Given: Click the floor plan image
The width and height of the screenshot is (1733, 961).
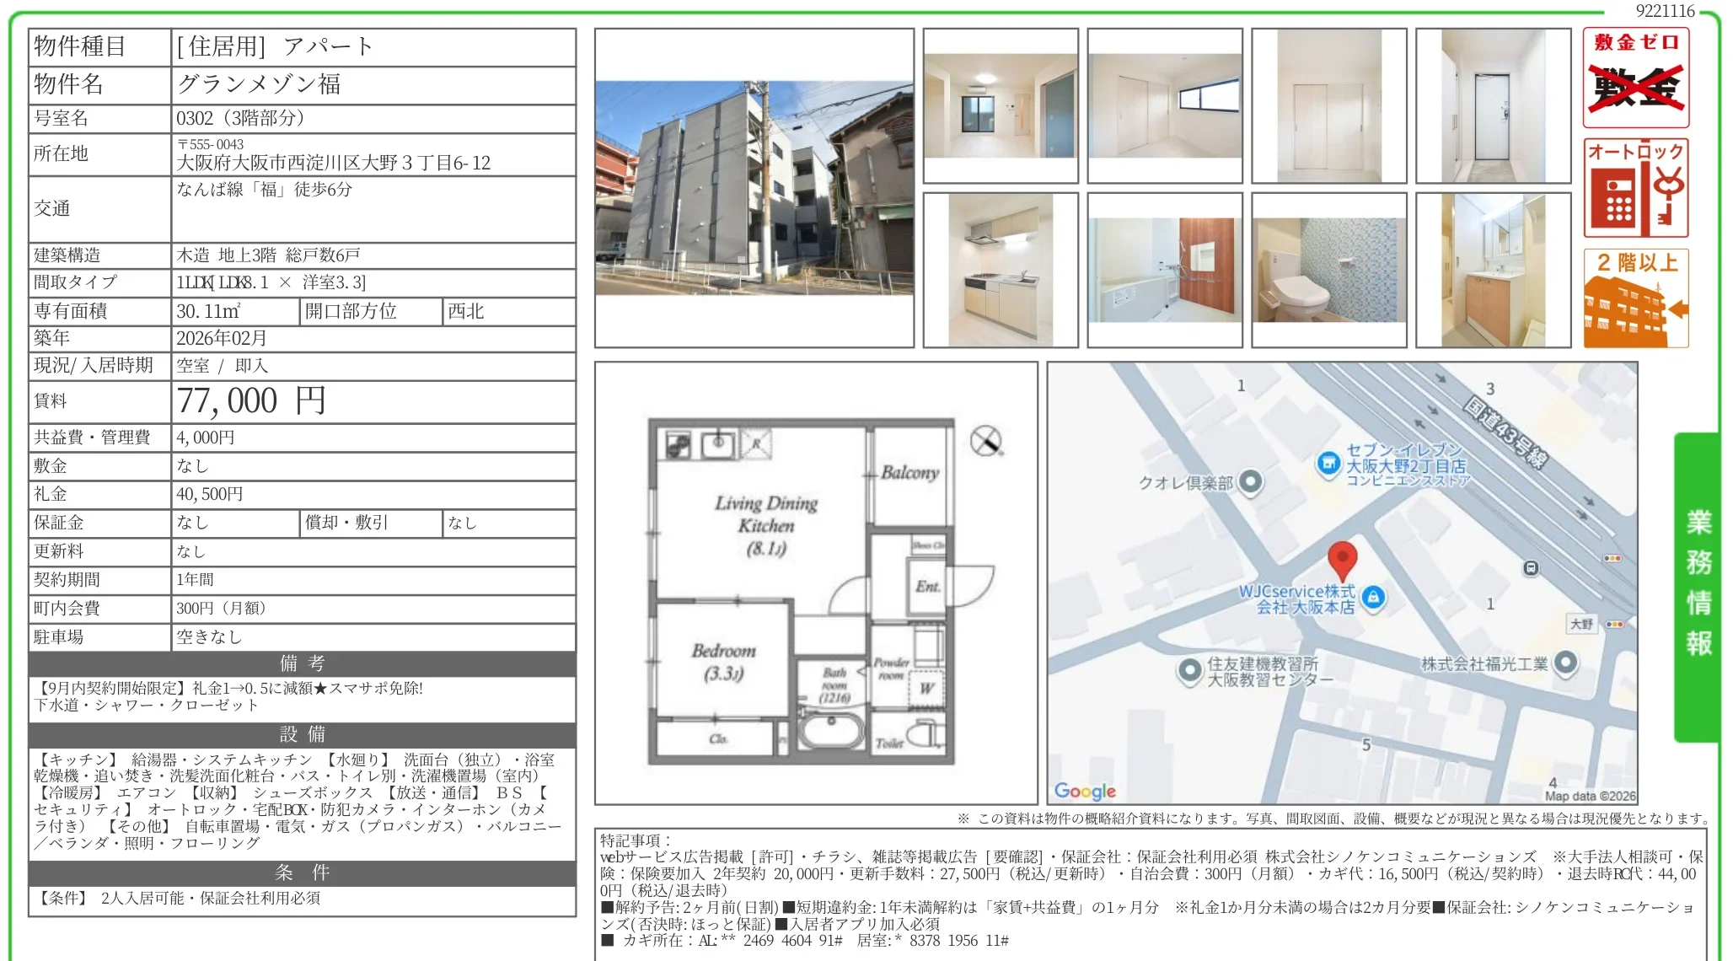Looking at the screenshot, I should pos(816,583).
